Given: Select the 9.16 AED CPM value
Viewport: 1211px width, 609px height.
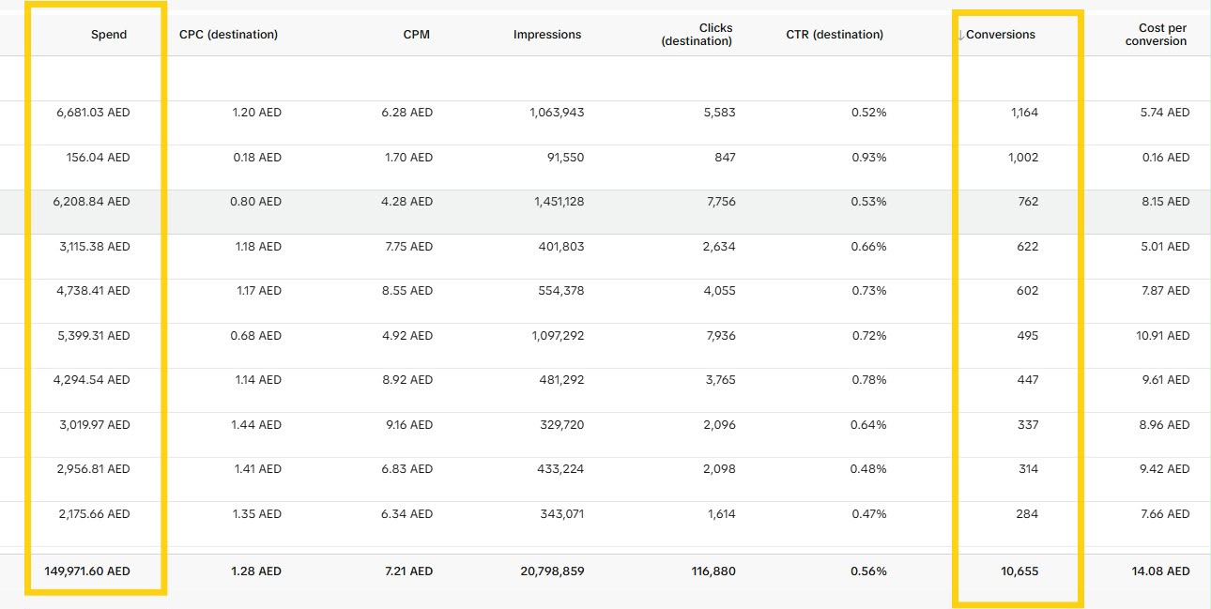Looking at the screenshot, I should [407, 425].
